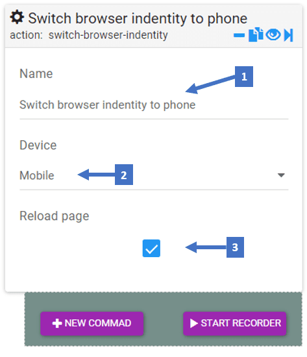
Task: Toggle the eye visibility icon in the header
Action: (x=273, y=35)
